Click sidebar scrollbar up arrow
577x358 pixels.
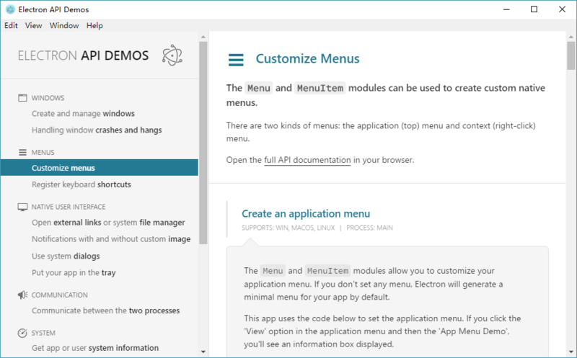click(203, 37)
